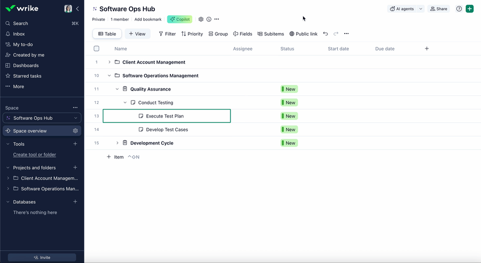Toggle the select-all checkbox in table header
This screenshot has width=481, height=263.
pos(97,48)
